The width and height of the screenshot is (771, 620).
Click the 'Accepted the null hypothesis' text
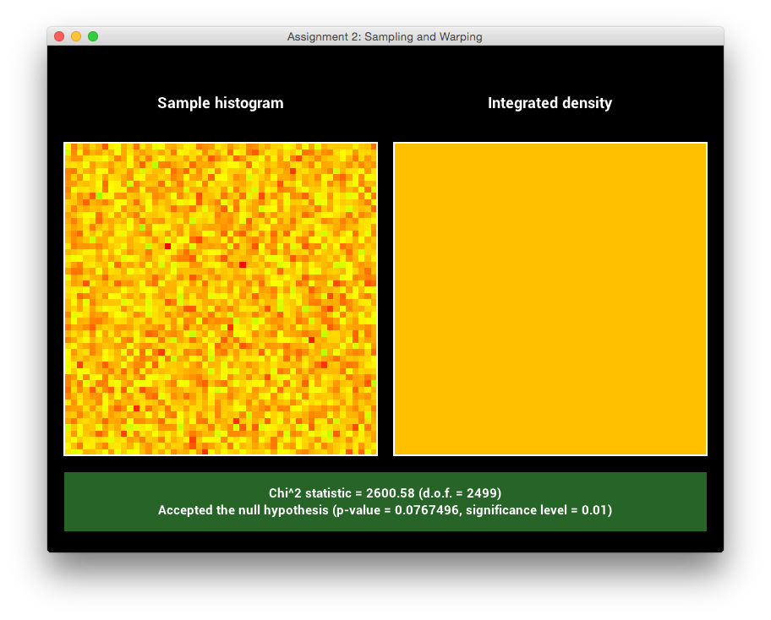pyautogui.click(x=242, y=510)
